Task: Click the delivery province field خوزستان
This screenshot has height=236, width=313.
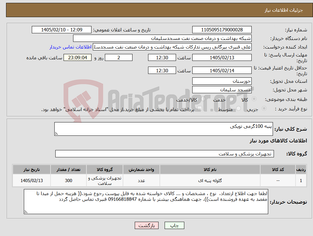Action: [222, 81]
